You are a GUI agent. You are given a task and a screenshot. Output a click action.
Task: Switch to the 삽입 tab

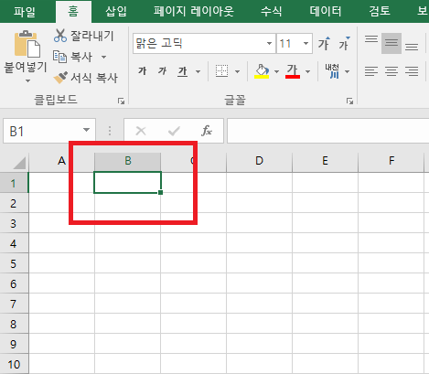(x=116, y=12)
